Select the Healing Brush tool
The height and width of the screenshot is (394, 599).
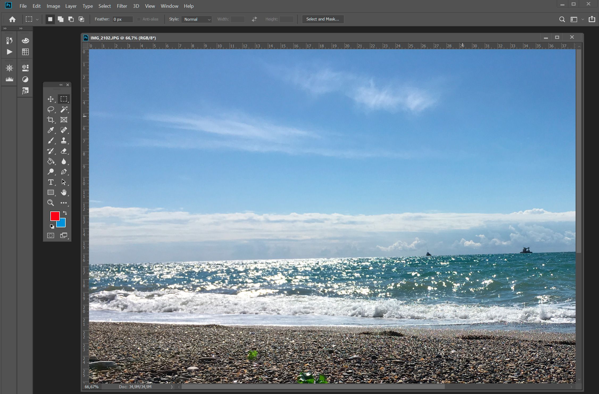click(x=64, y=130)
